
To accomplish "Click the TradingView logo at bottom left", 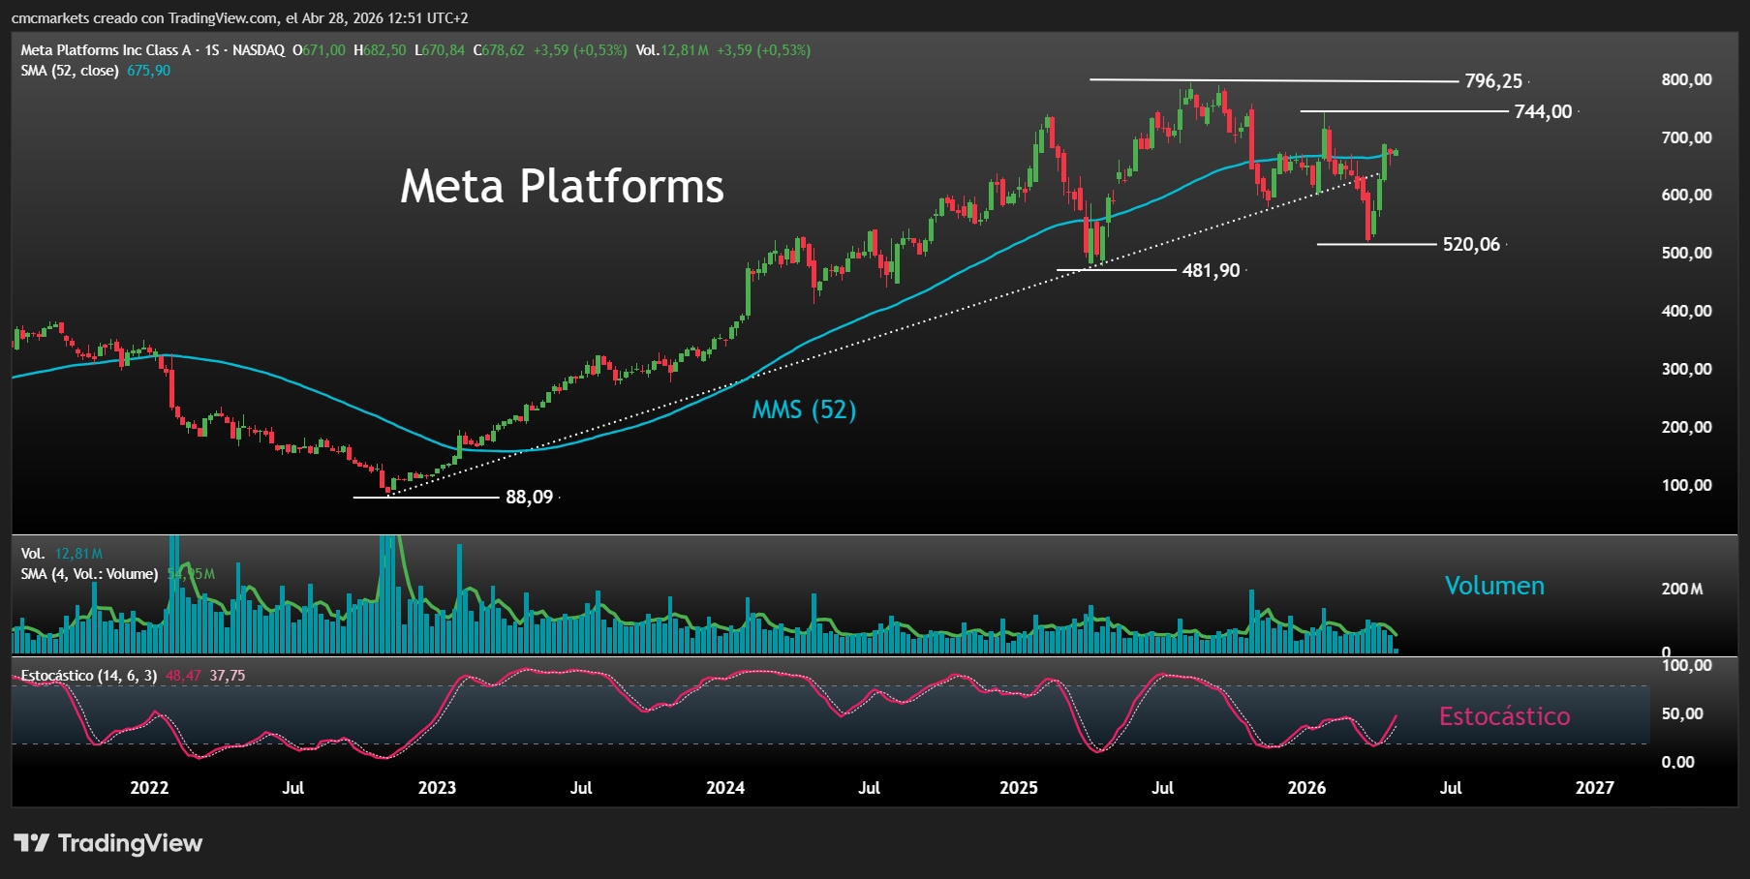I will (107, 843).
